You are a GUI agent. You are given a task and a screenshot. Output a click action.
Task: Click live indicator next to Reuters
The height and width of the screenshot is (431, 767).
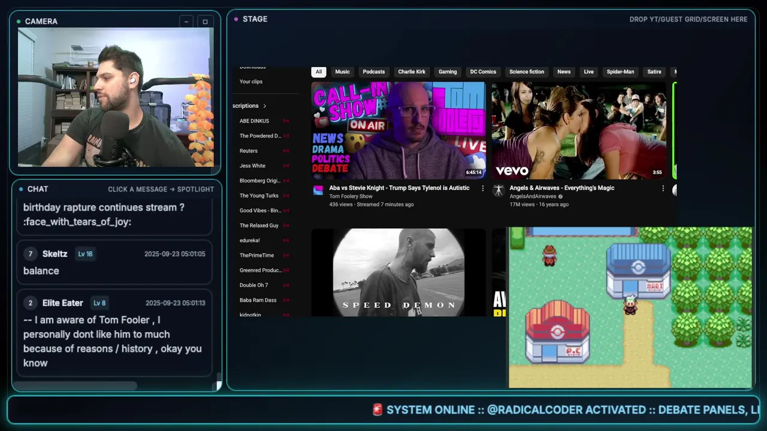[x=286, y=151]
